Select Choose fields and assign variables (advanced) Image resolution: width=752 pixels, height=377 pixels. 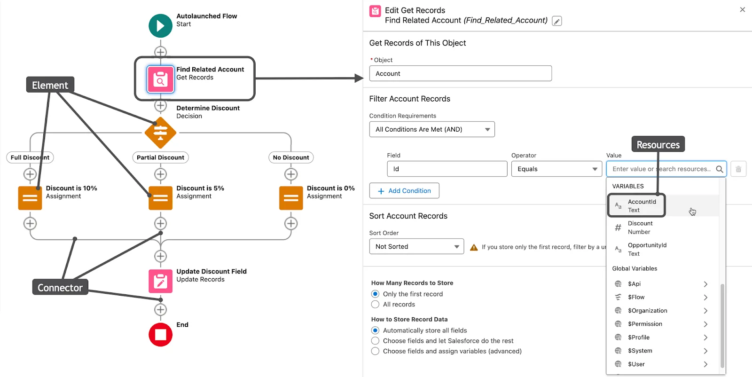(x=375, y=351)
